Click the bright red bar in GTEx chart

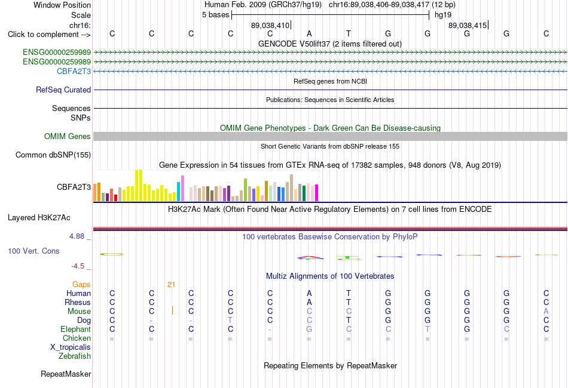[x=115, y=198]
